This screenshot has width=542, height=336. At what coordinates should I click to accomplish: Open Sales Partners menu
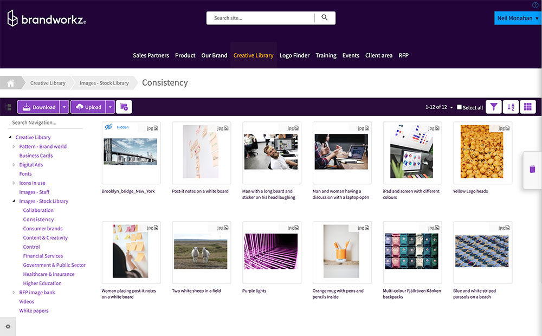(151, 55)
